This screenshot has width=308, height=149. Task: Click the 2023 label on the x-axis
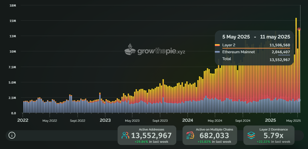105,120
